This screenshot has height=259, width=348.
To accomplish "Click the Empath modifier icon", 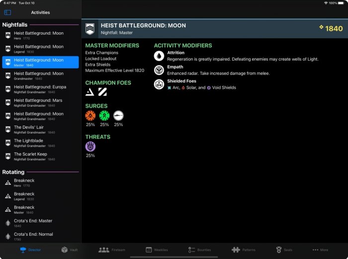I will (x=159, y=70).
